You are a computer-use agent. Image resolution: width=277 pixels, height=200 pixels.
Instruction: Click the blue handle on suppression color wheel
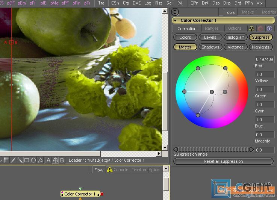pyautogui.click(x=198, y=115)
